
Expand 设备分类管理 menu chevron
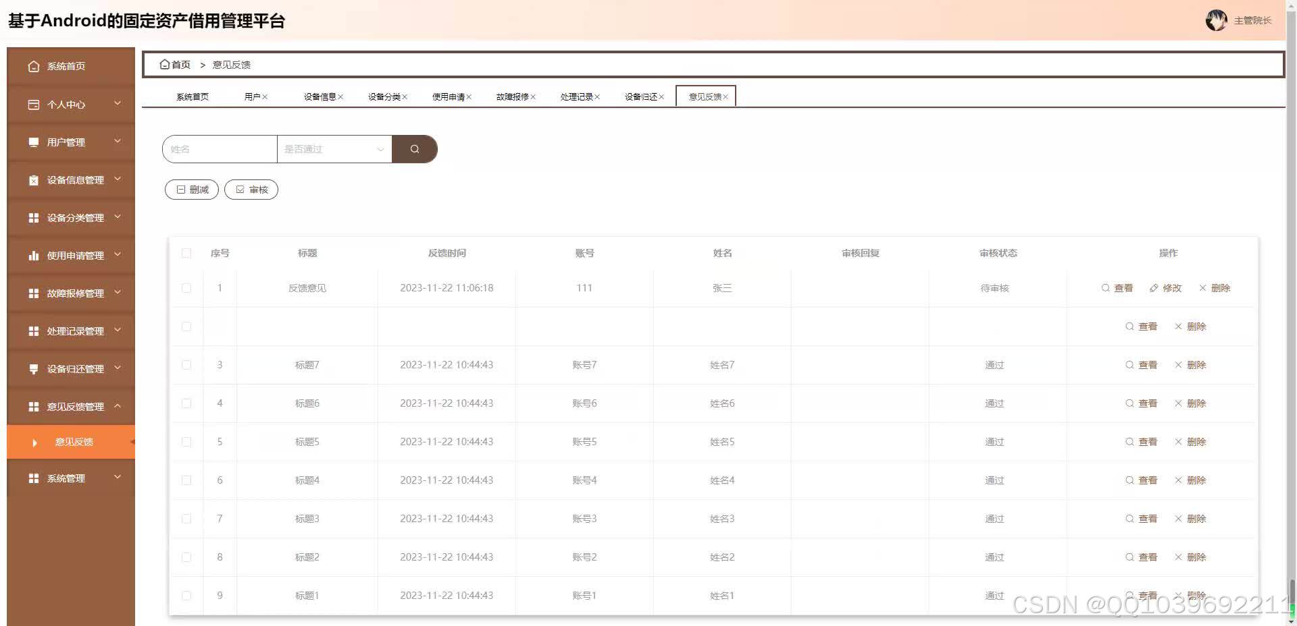click(x=118, y=217)
